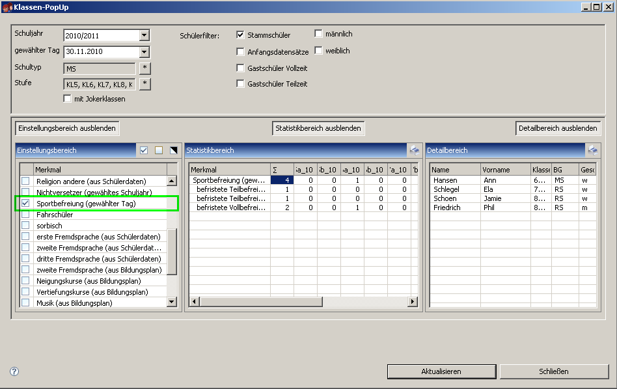This screenshot has height=389, width=617.
Task: Click the Aktualisieren button
Action: coord(441,371)
